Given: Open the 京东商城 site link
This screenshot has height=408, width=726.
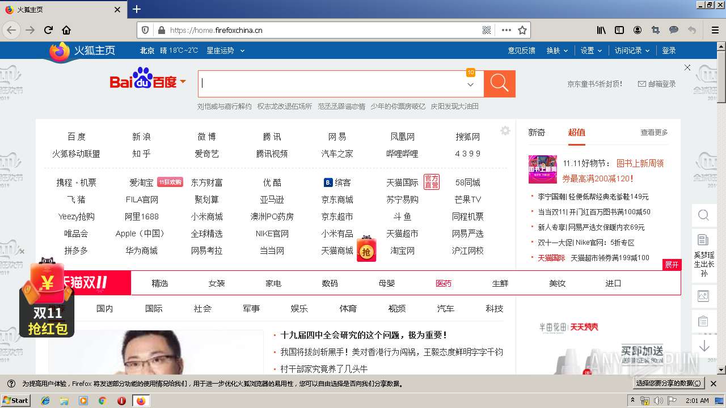Looking at the screenshot, I should (337, 199).
